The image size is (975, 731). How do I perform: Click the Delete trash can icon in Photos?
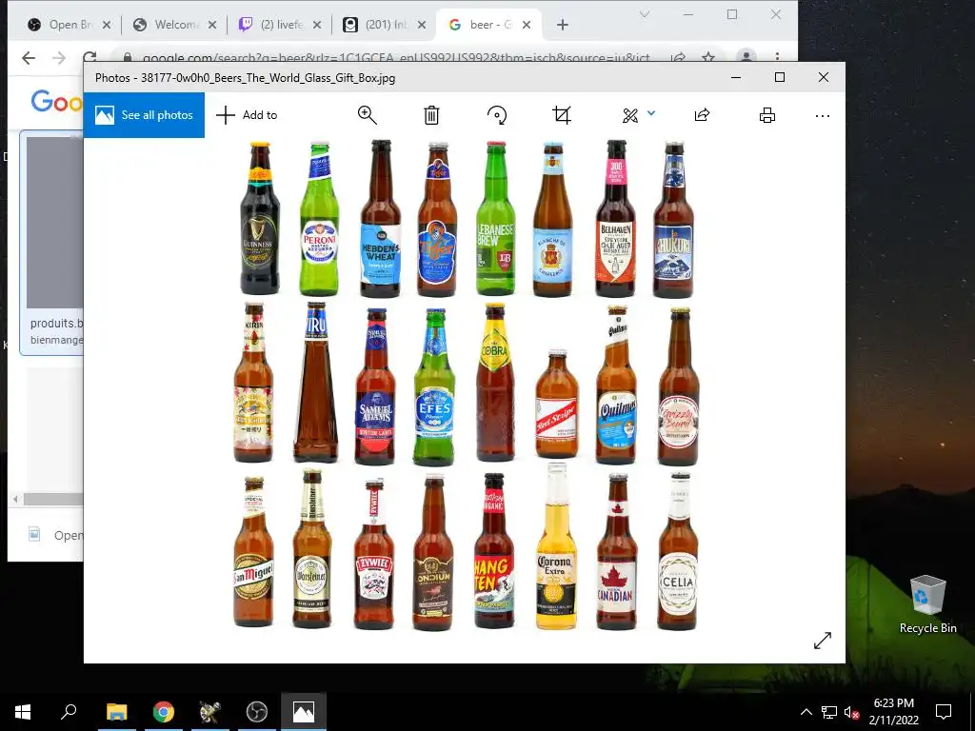431,115
